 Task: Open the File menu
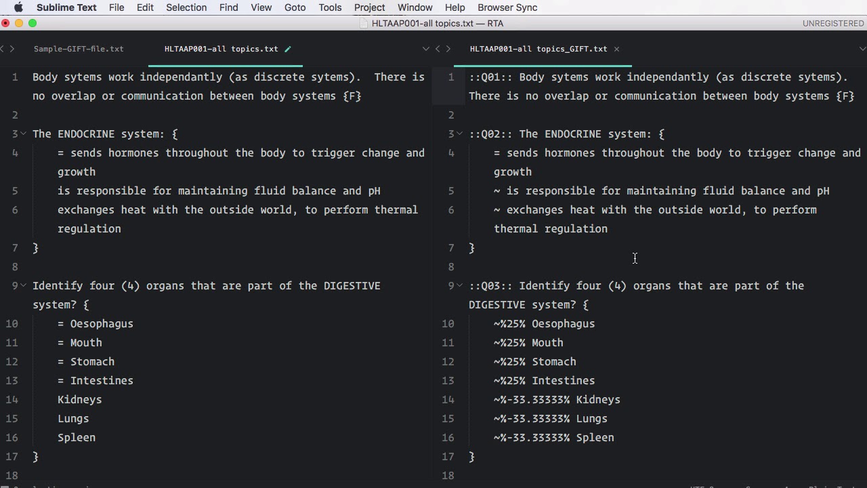pos(117,7)
